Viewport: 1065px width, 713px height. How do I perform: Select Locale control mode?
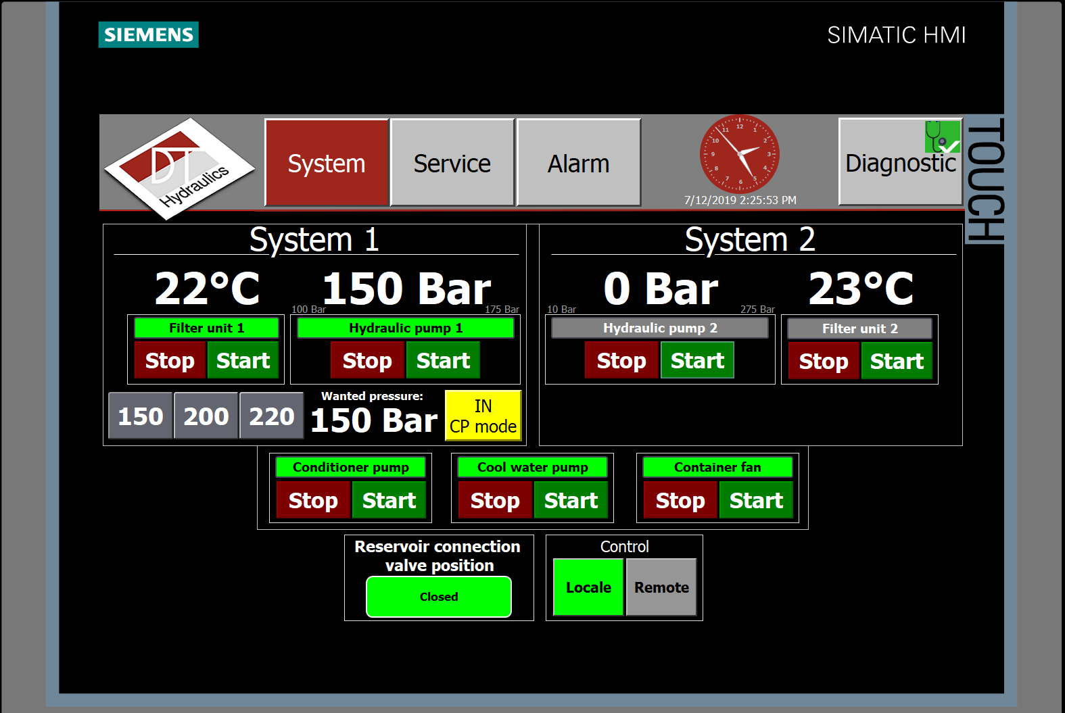click(x=588, y=587)
